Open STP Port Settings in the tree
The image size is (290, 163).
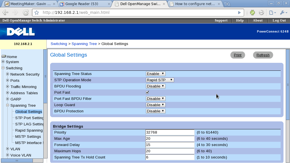pos(29,118)
